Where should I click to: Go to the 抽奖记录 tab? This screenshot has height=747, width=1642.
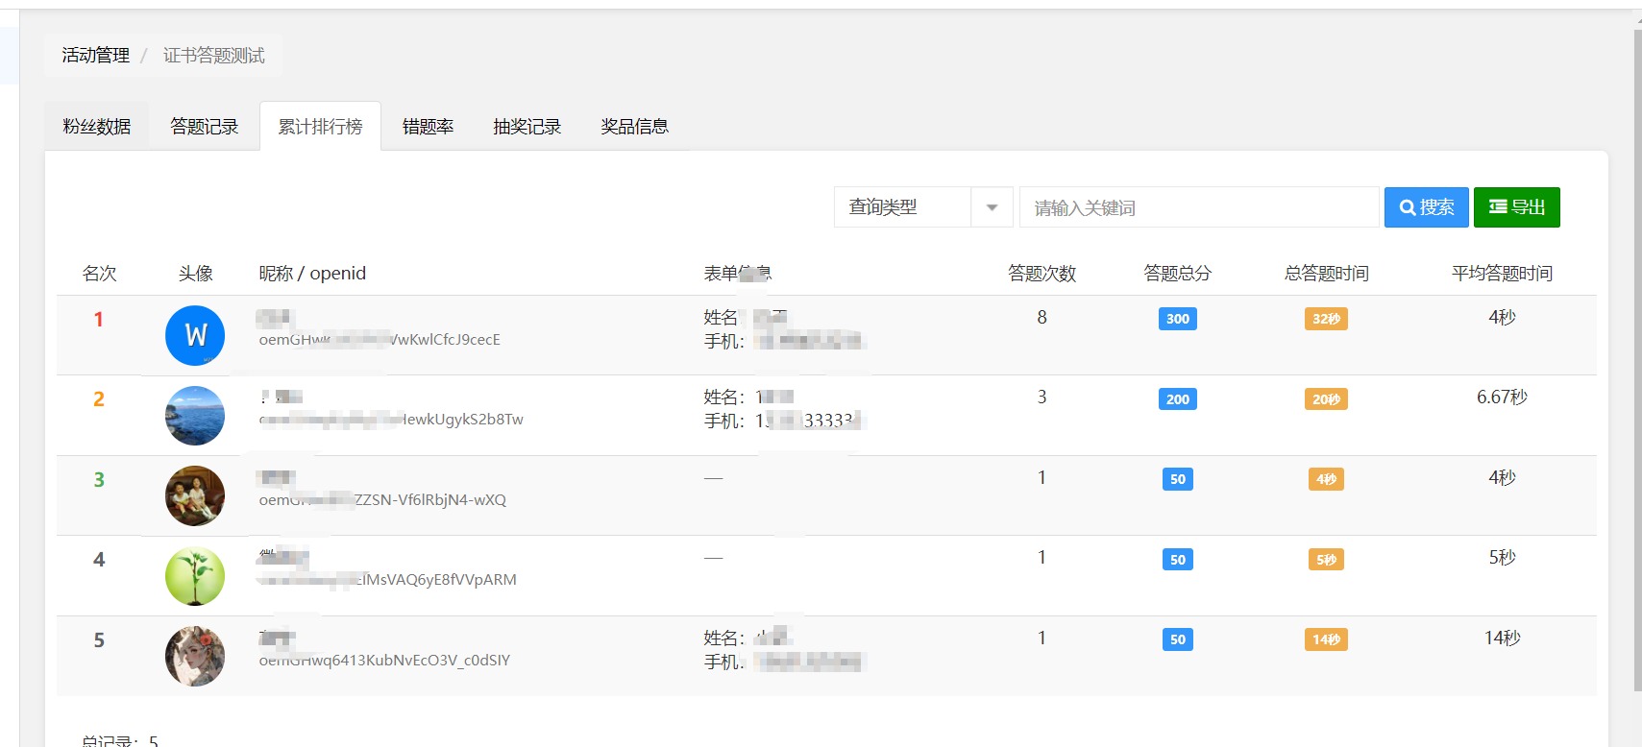[527, 126]
